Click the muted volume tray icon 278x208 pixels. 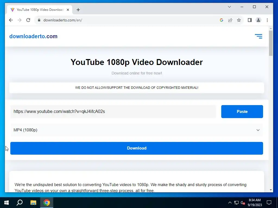(x=243, y=203)
